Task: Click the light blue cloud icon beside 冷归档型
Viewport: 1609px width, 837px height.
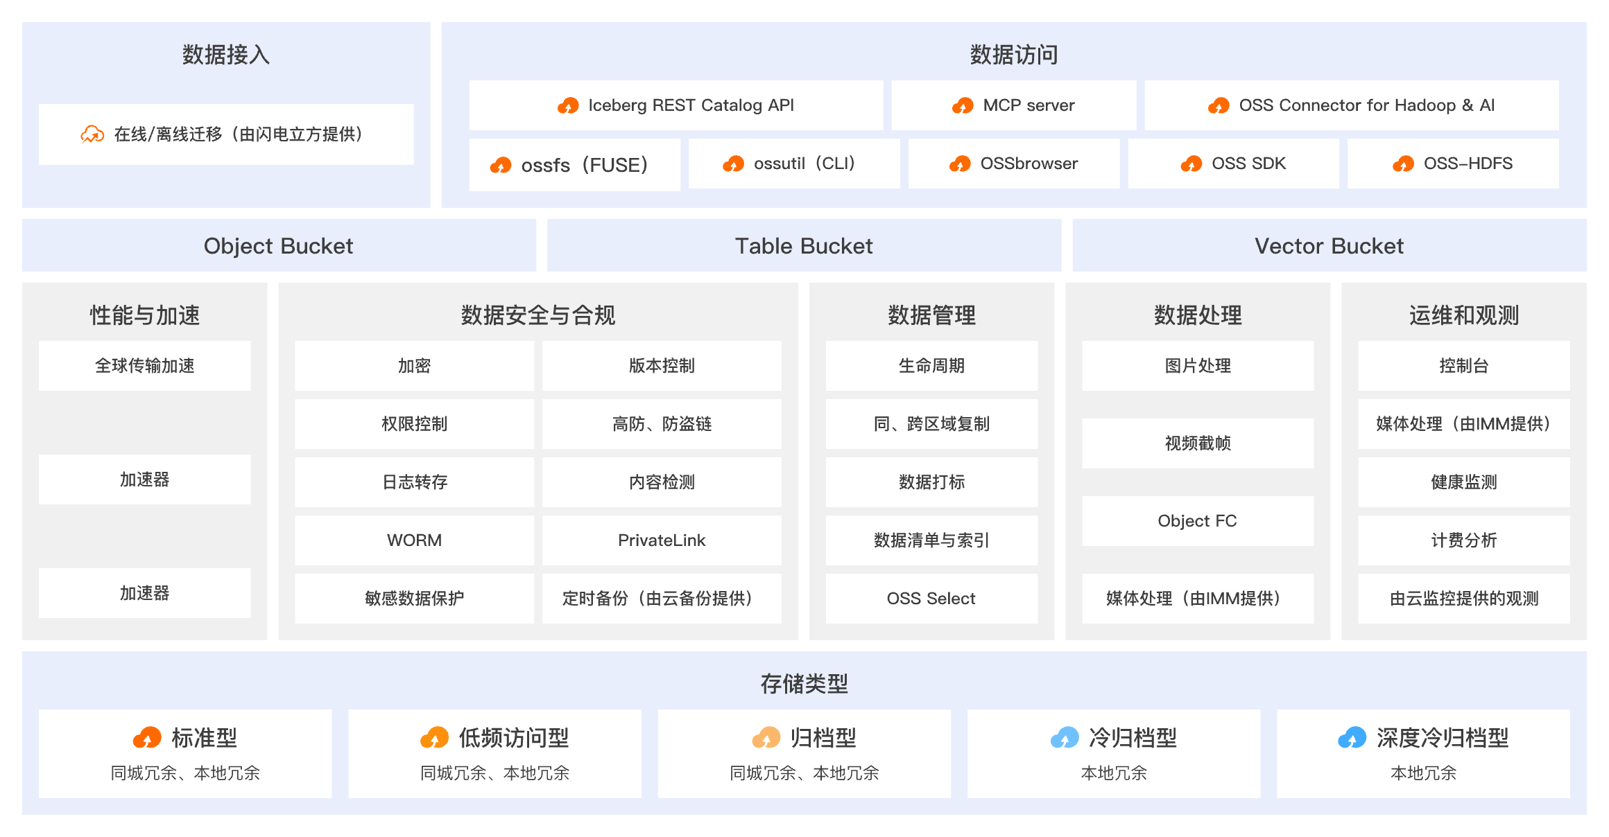Action: tap(1065, 738)
